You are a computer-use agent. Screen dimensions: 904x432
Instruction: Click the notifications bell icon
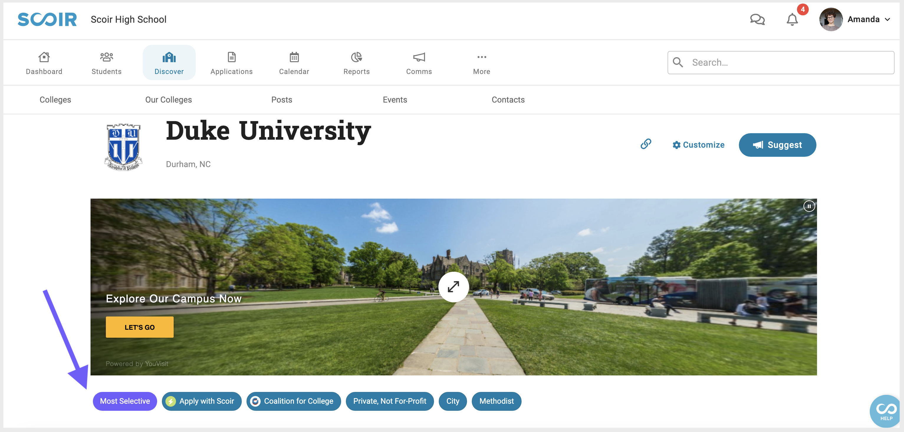(x=792, y=19)
